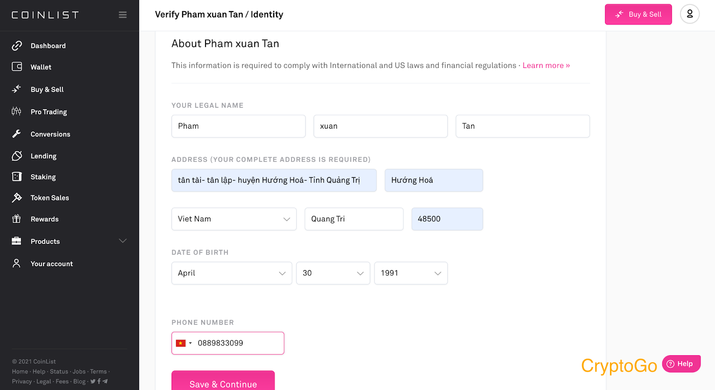
Task: Click the Lending icon in sidebar
Action: [x=17, y=156]
